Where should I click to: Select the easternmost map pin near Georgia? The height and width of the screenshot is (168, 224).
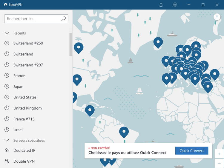[x=215, y=74]
